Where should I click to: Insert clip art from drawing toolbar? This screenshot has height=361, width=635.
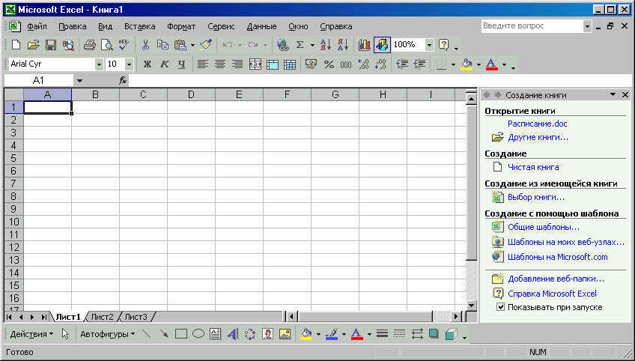tap(267, 334)
